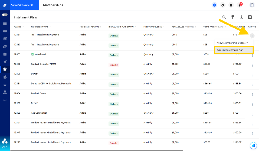Open the calendar icon in sidebar
259x151 pixels.
point(5,54)
